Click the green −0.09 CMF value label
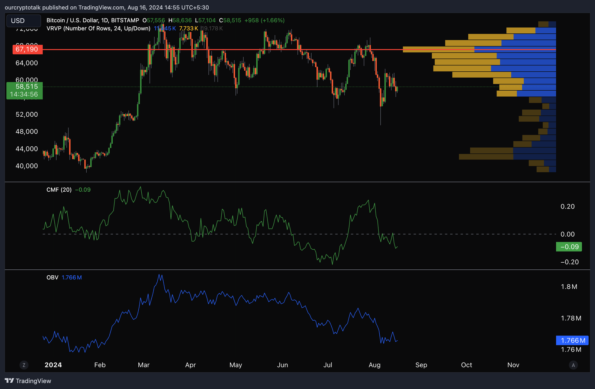This screenshot has width=595, height=389. pos(569,246)
